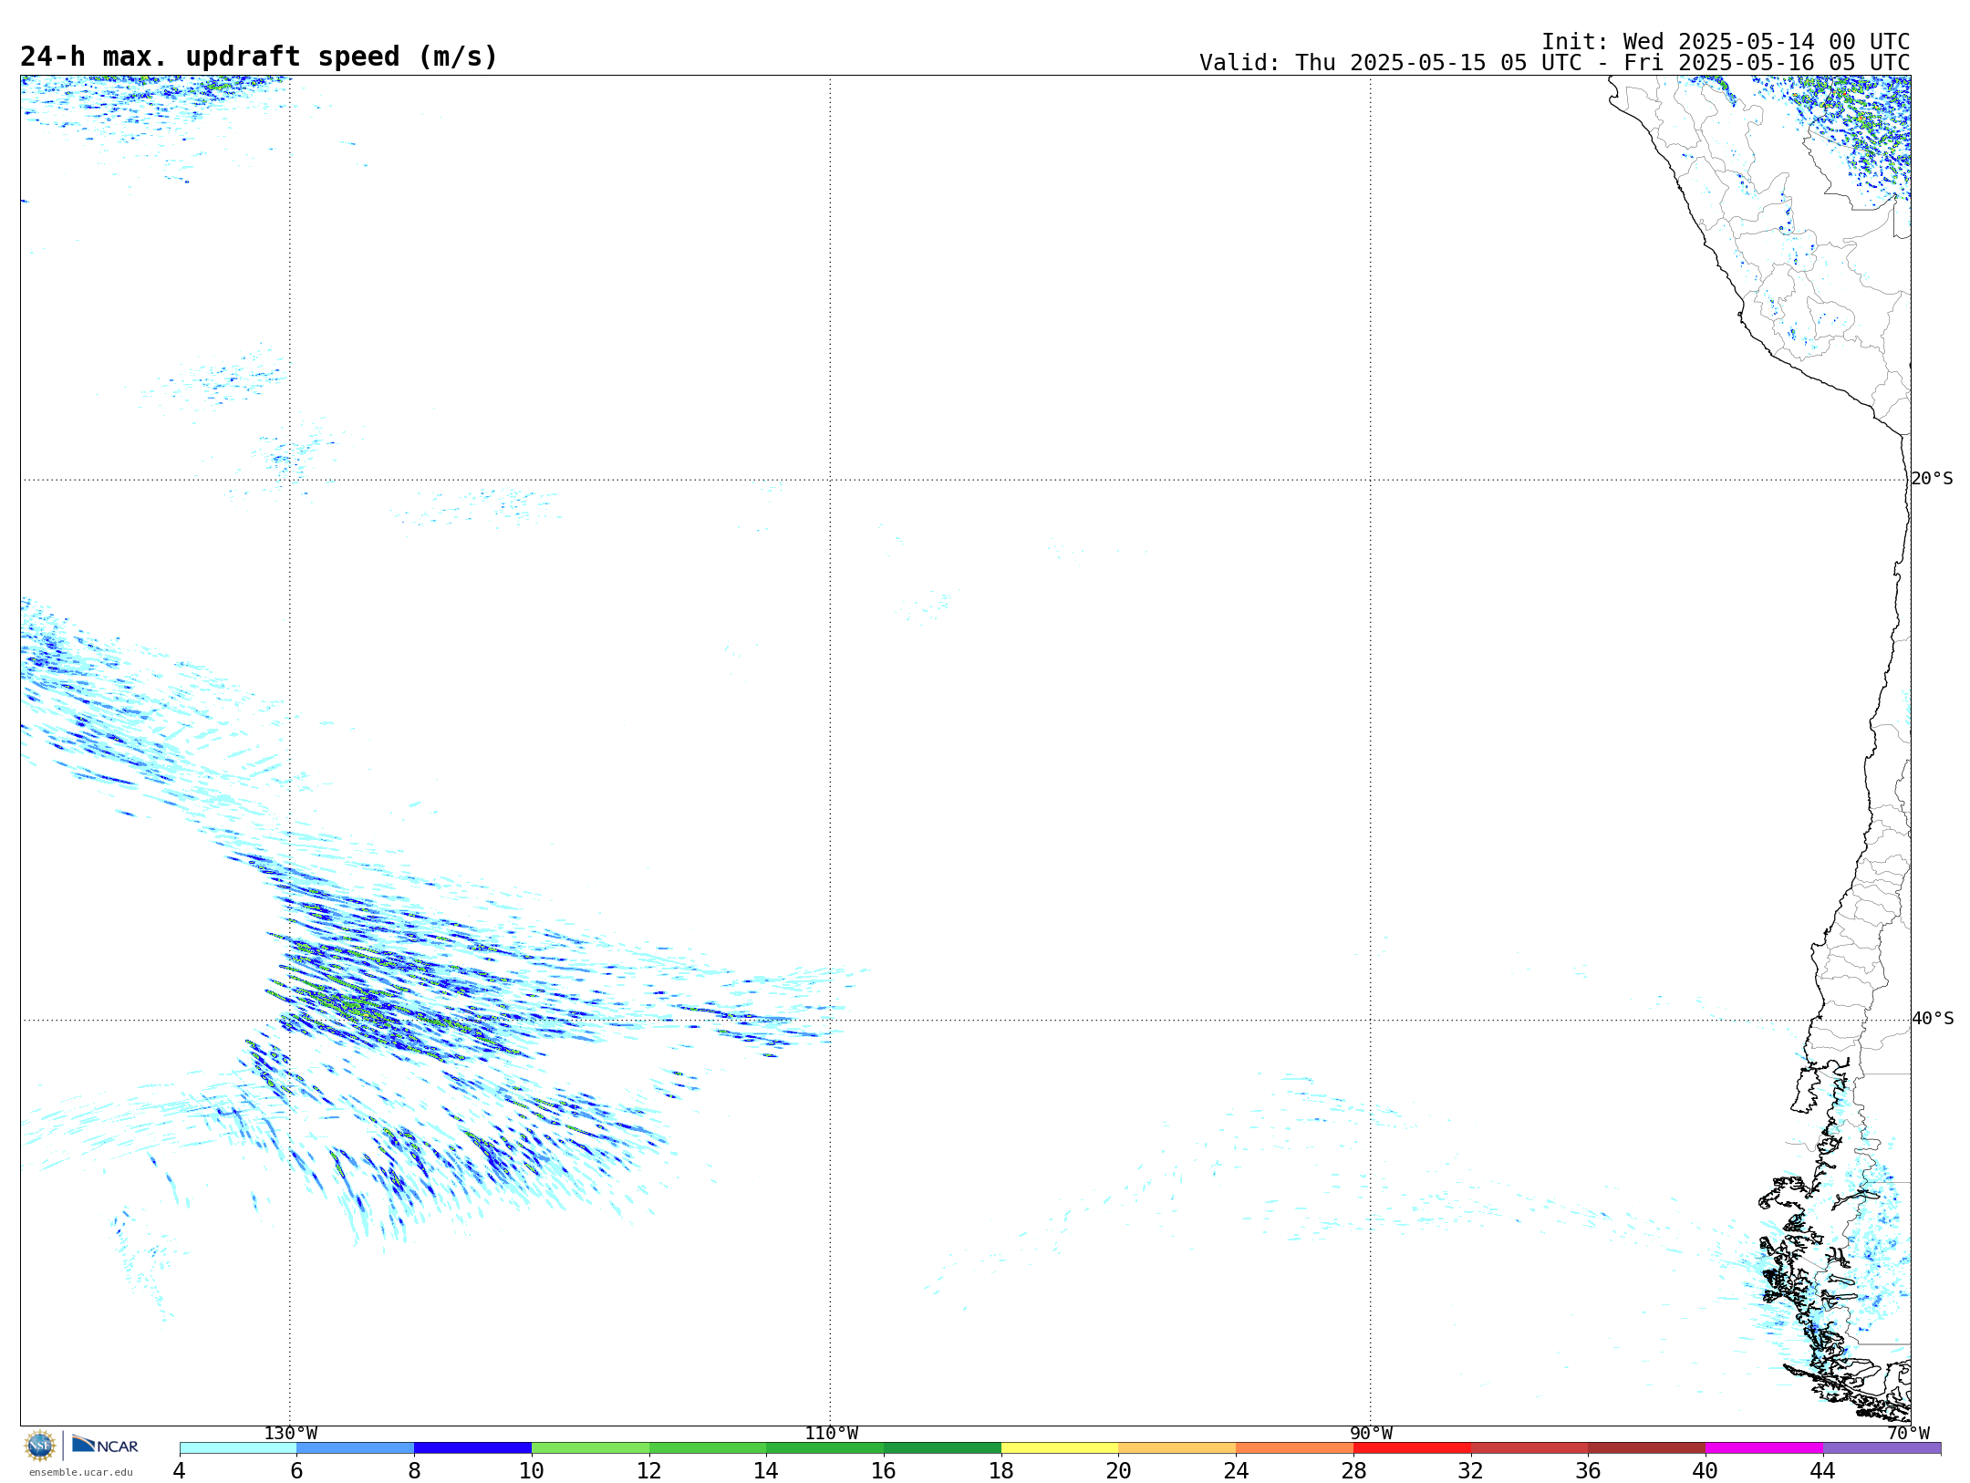Click the 90°W longitude label
The width and height of the screenshot is (1970, 1483).
[1371, 1433]
